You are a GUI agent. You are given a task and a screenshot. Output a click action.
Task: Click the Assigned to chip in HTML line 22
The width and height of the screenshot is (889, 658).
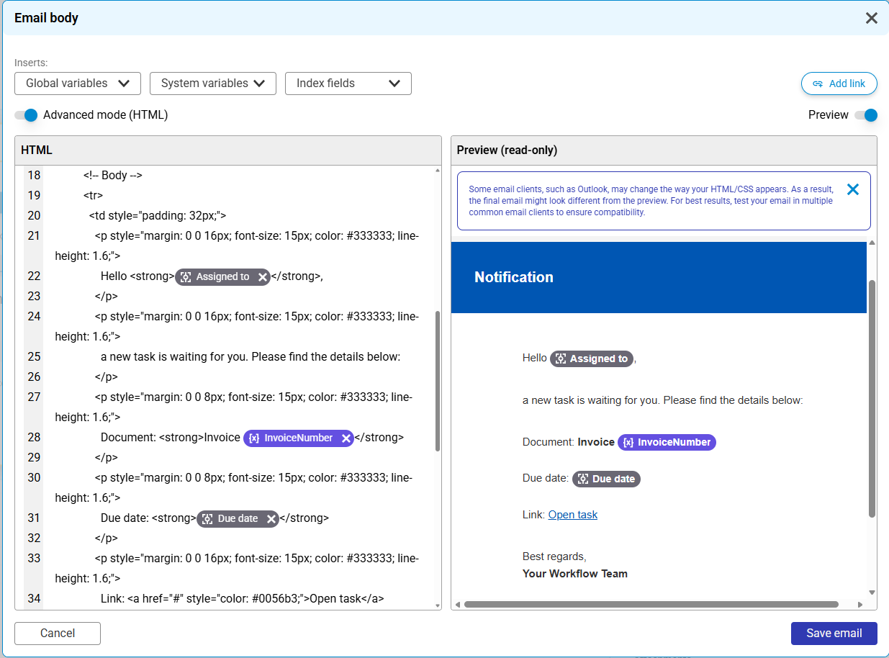tap(222, 277)
